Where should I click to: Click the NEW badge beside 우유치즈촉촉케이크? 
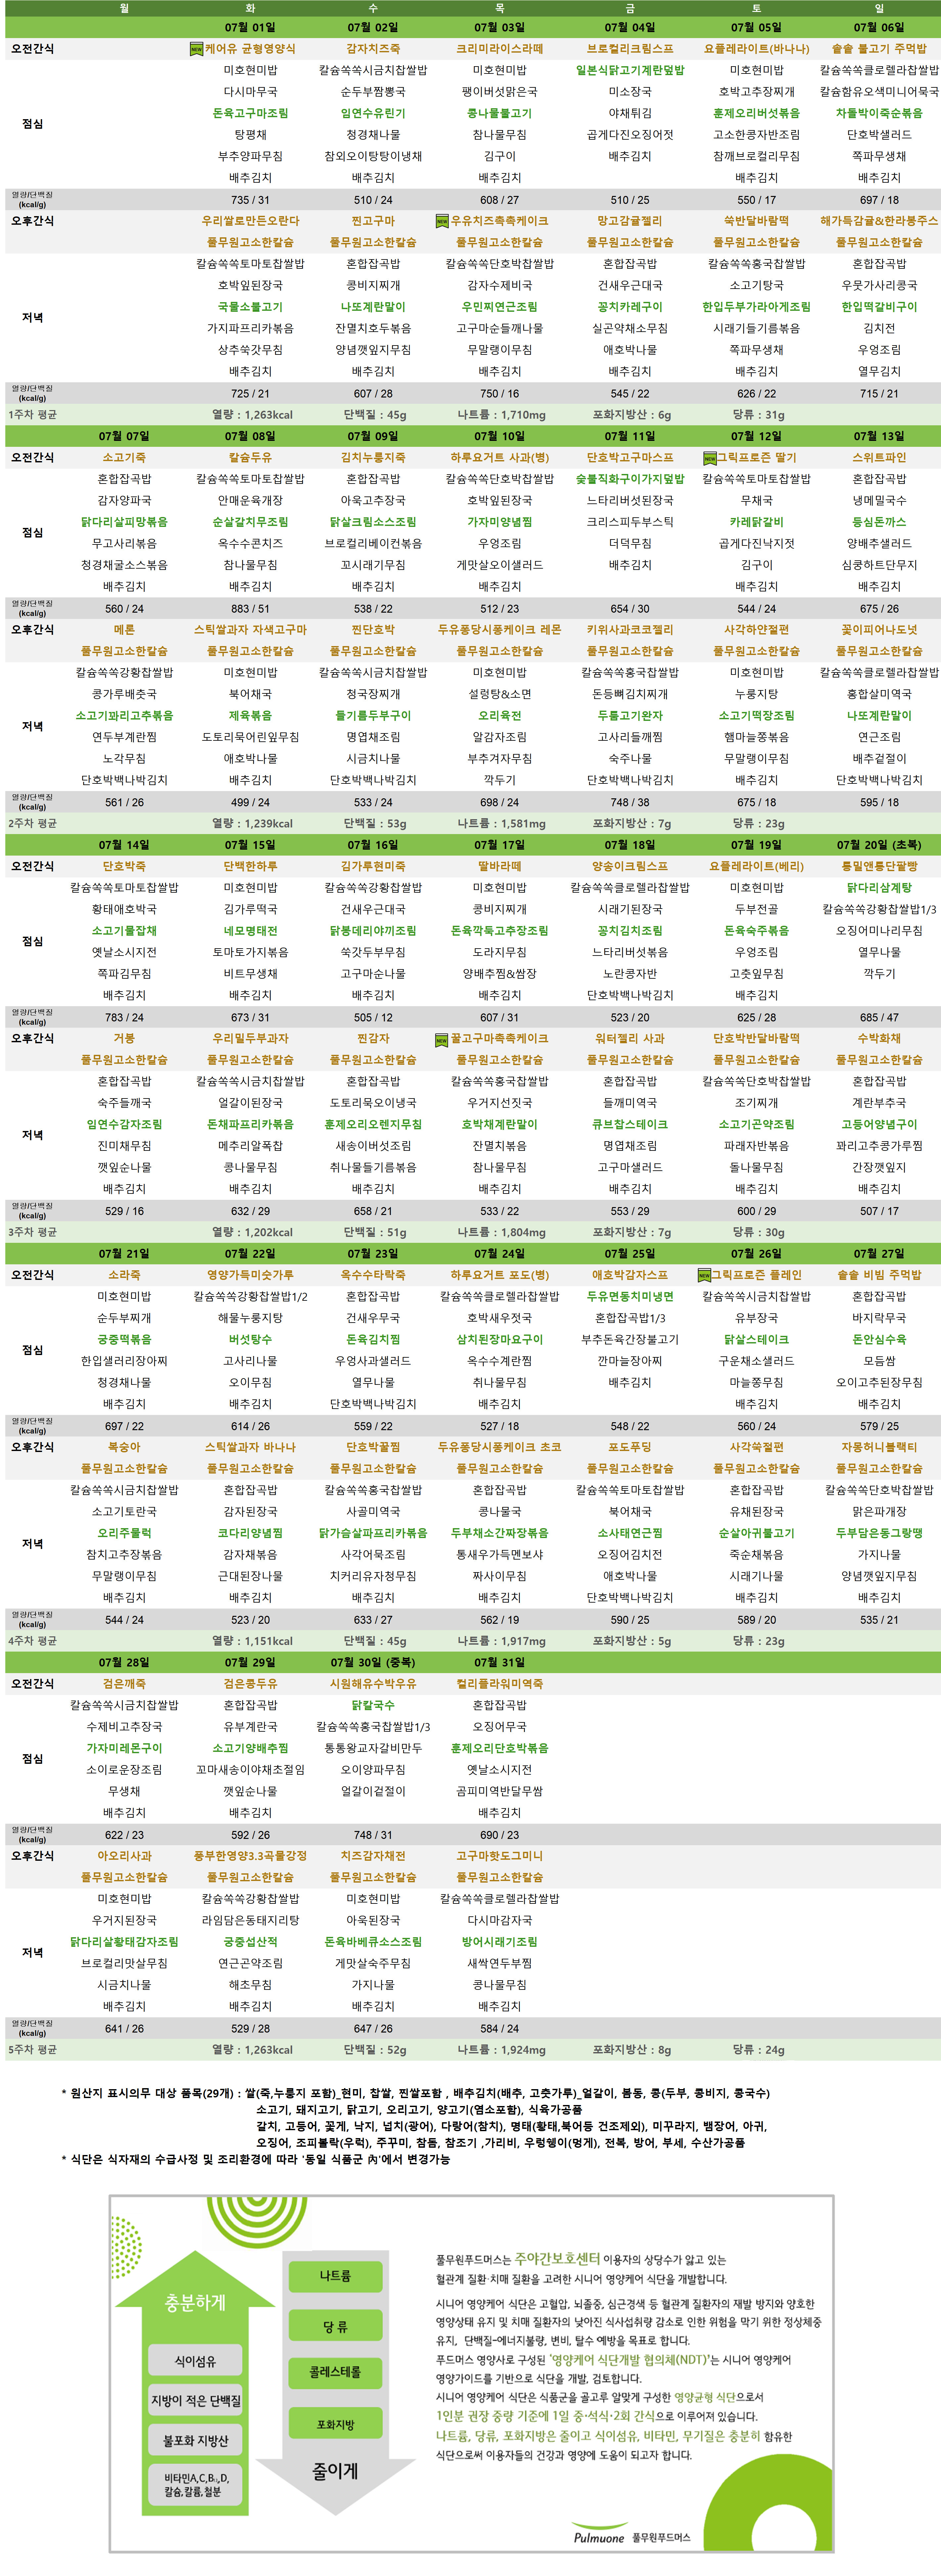pyautogui.click(x=442, y=221)
